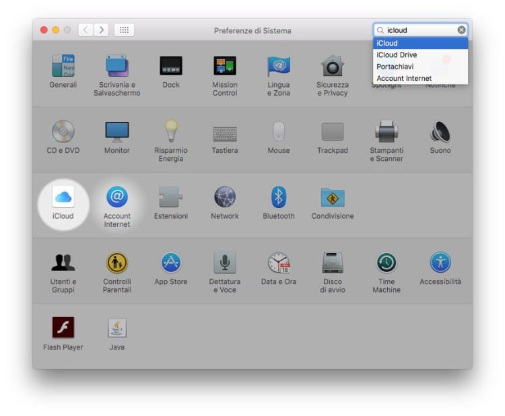Open the Monitor preferences icon
Image resolution: width=505 pixels, height=416 pixels.
click(x=117, y=131)
